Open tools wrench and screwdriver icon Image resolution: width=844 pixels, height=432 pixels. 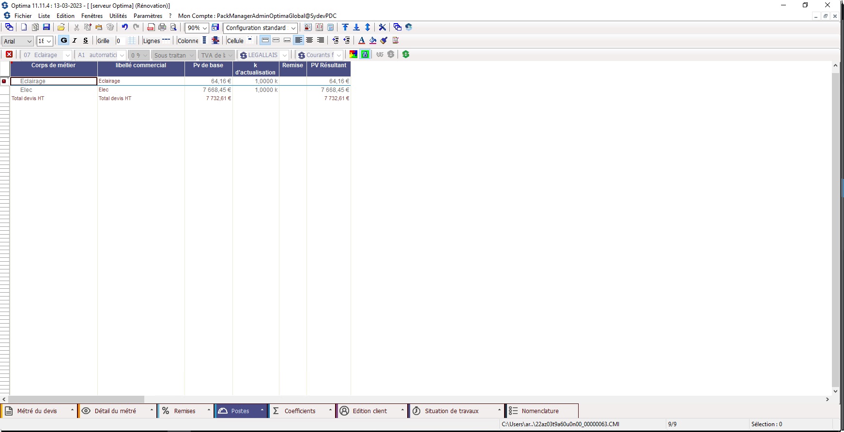pos(383,28)
